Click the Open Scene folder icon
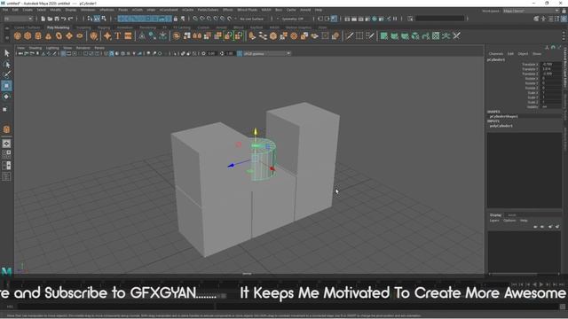This screenshot has height=319, width=568. [x=50, y=19]
